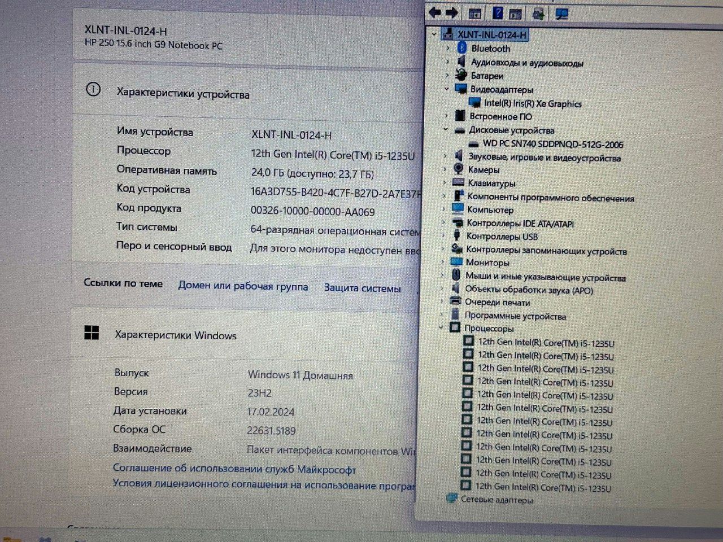This screenshot has width=723, height=542.
Task: Click the mouse icon for Мыши и иные указывающие устройства
Action: [x=456, y=276]
